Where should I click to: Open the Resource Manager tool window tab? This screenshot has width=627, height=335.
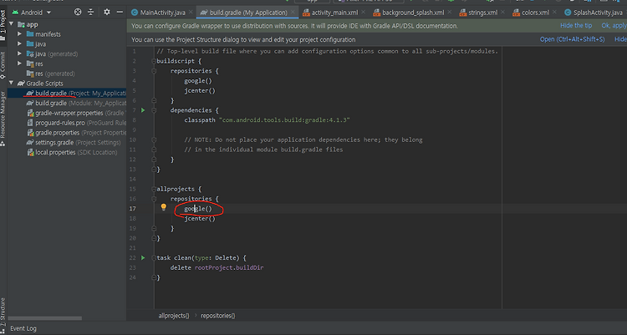click(x=3, y=119)
